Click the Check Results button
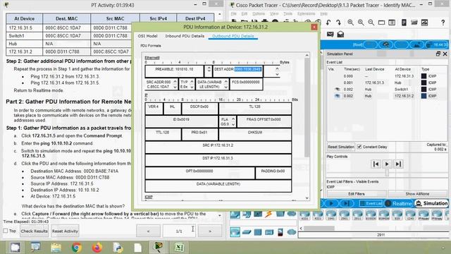 35,231
